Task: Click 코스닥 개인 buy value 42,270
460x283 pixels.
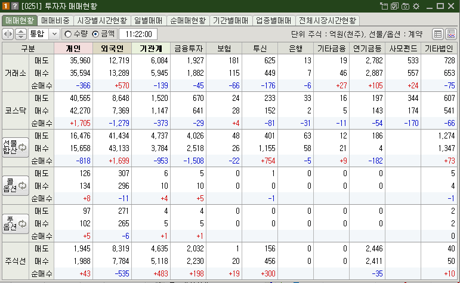Action: pyautogui.click(x=80, y=110)
